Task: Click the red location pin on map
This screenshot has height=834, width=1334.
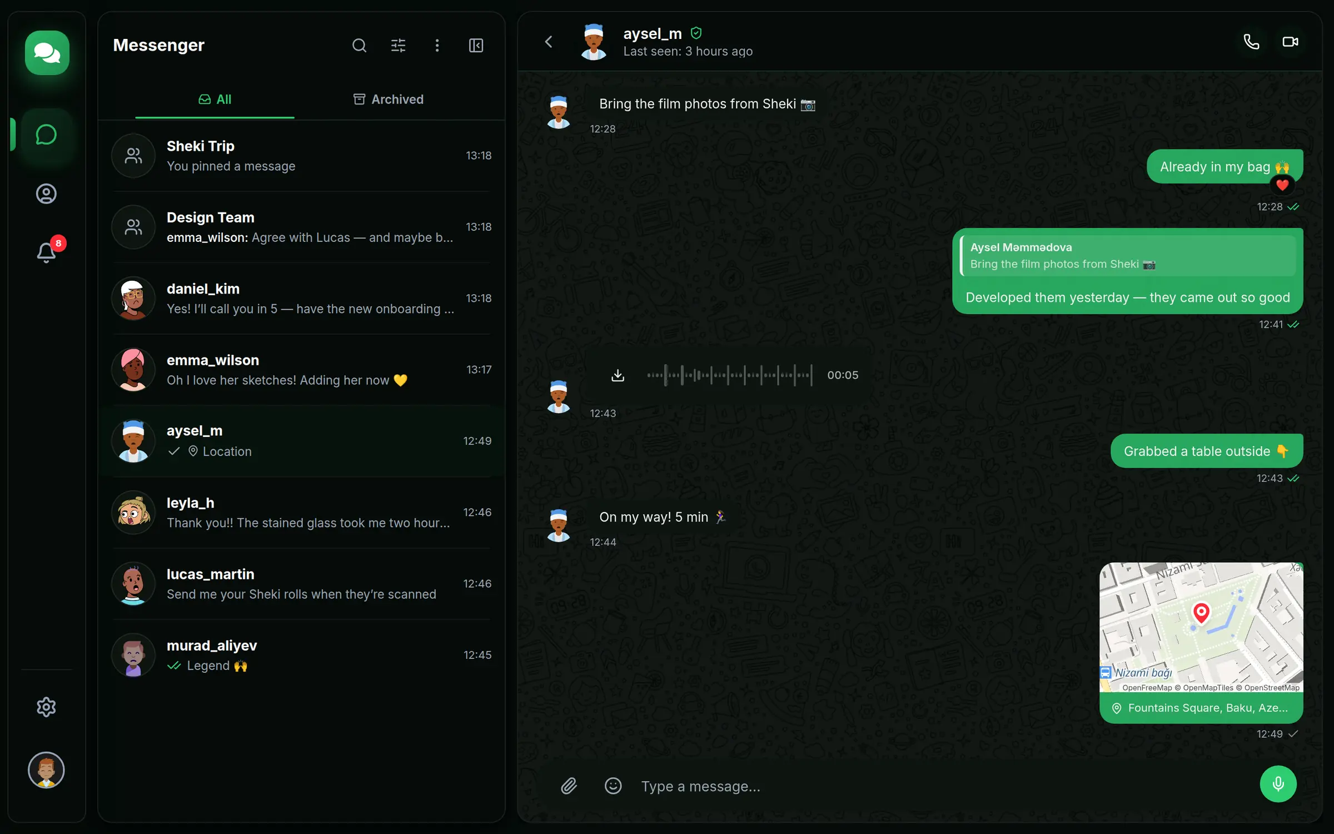Action: click(1201, 613)
